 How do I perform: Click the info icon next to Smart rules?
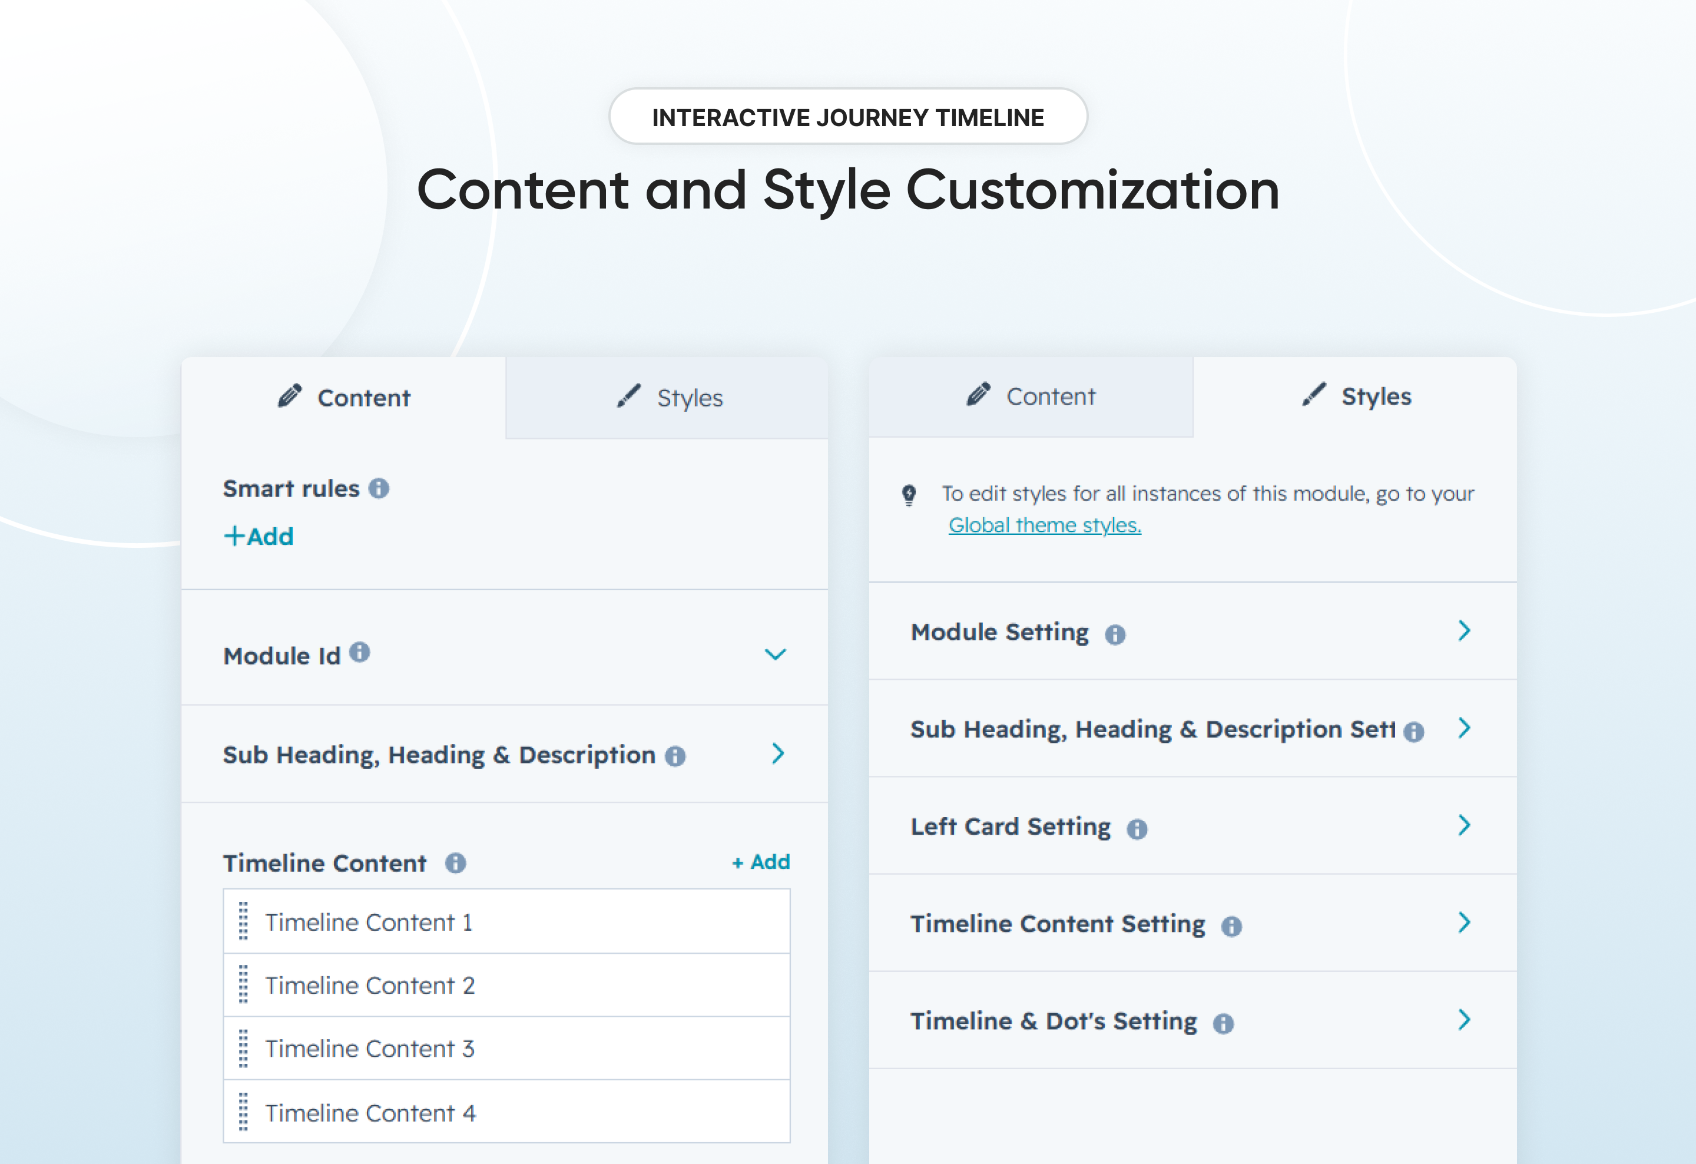click(x=379, y=488)
